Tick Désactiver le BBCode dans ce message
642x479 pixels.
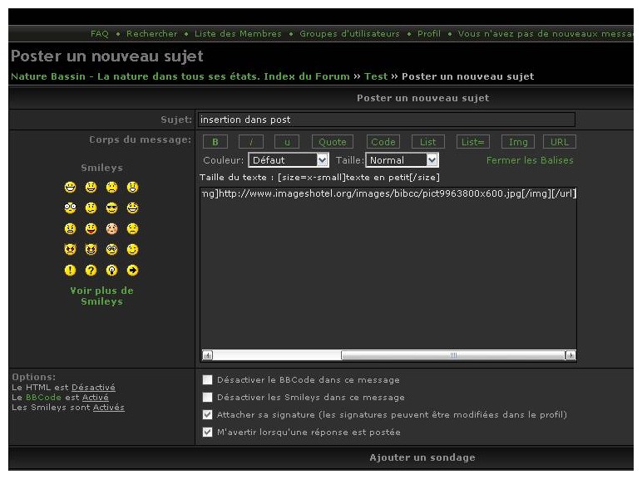tap(208, 379)
